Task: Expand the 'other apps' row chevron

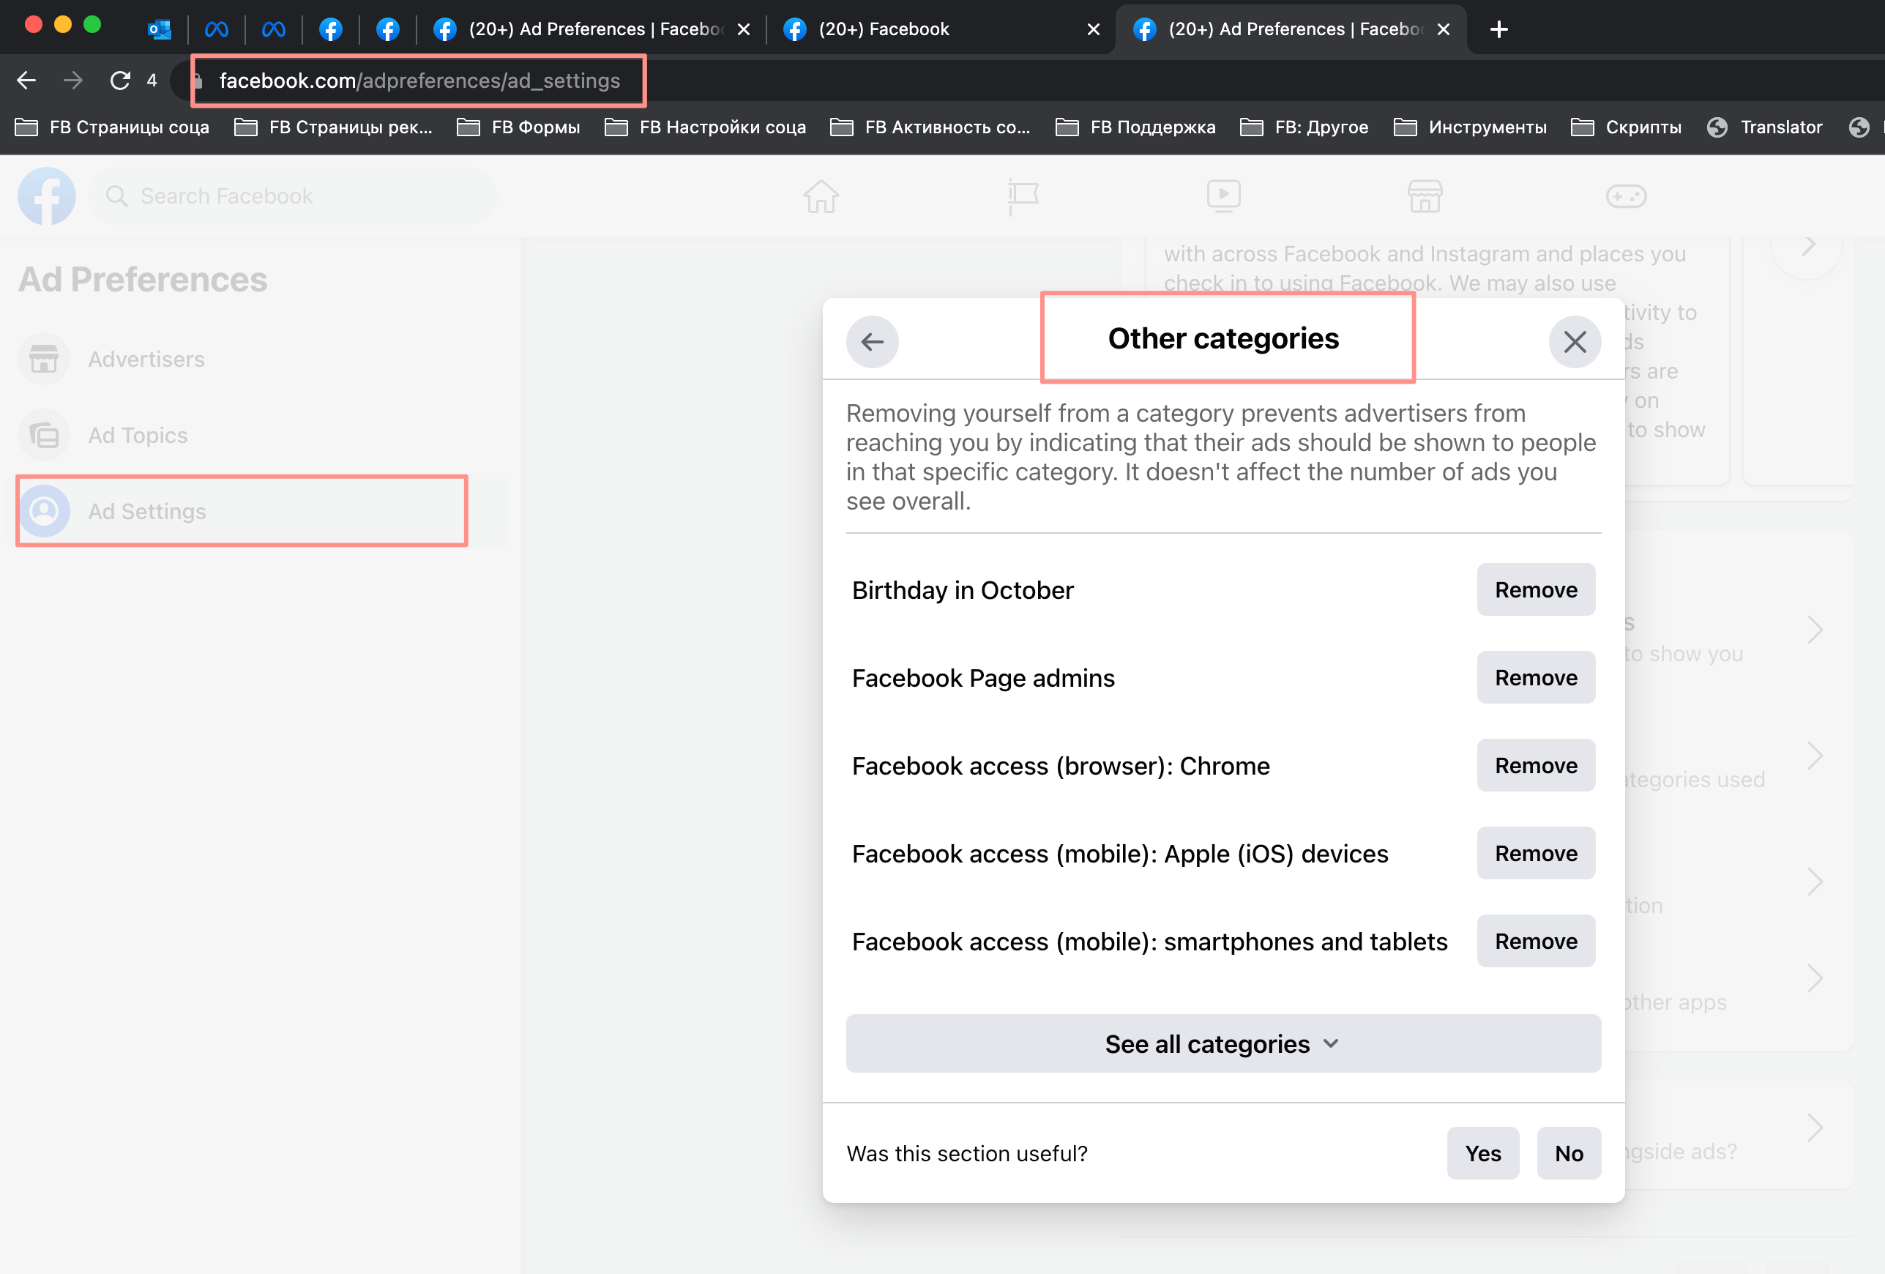Action: click(1815, 977)
